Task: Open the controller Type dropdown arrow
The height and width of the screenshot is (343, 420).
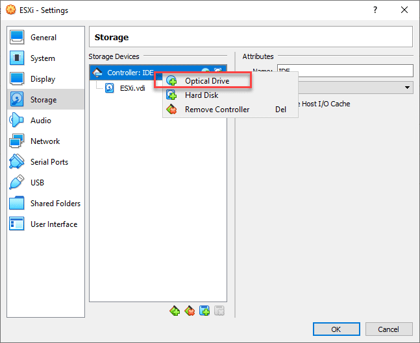Action: (x=407, y=88)
